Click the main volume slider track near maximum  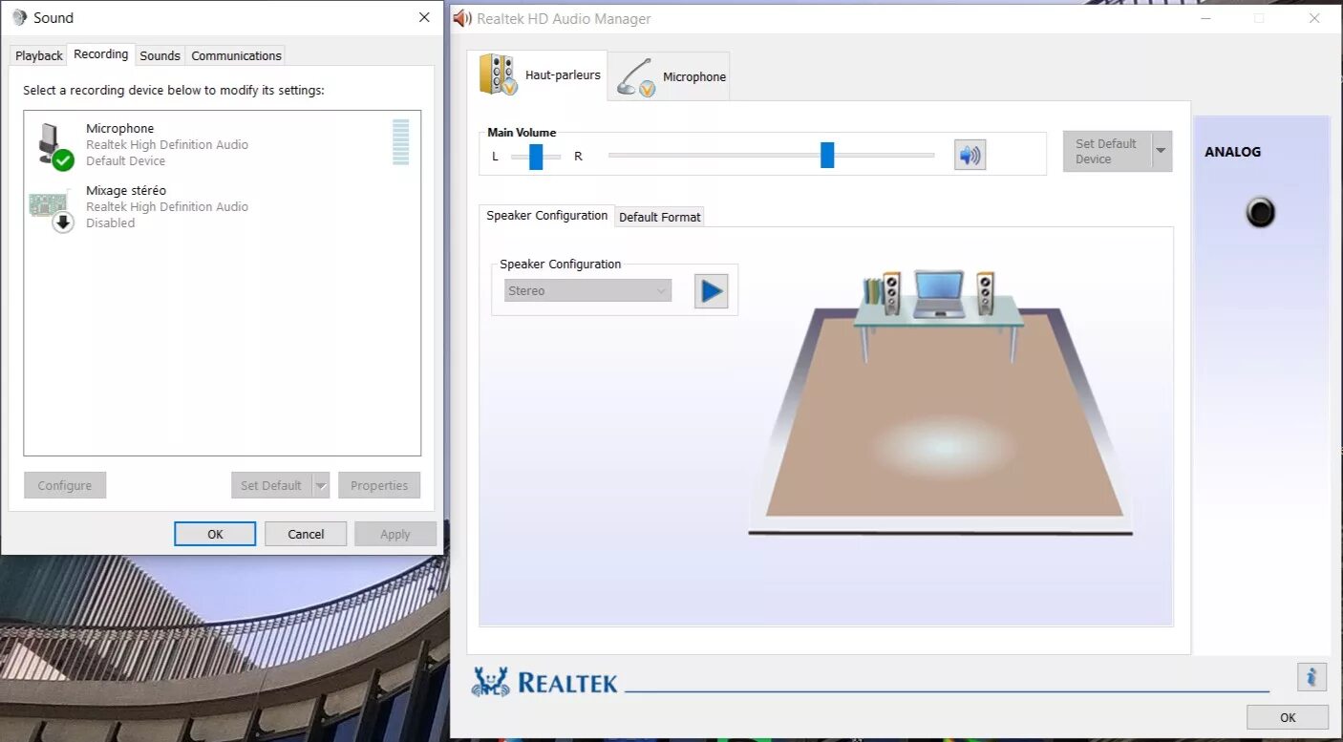[x=925, y=155]
